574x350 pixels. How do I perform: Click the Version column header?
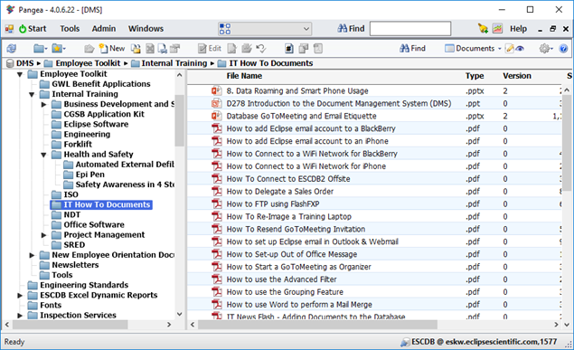coord(516,76)
